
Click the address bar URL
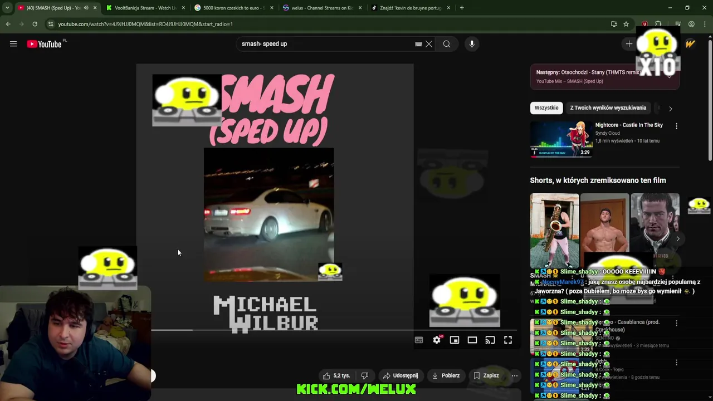pyautogui.click(x=145, y=24)
